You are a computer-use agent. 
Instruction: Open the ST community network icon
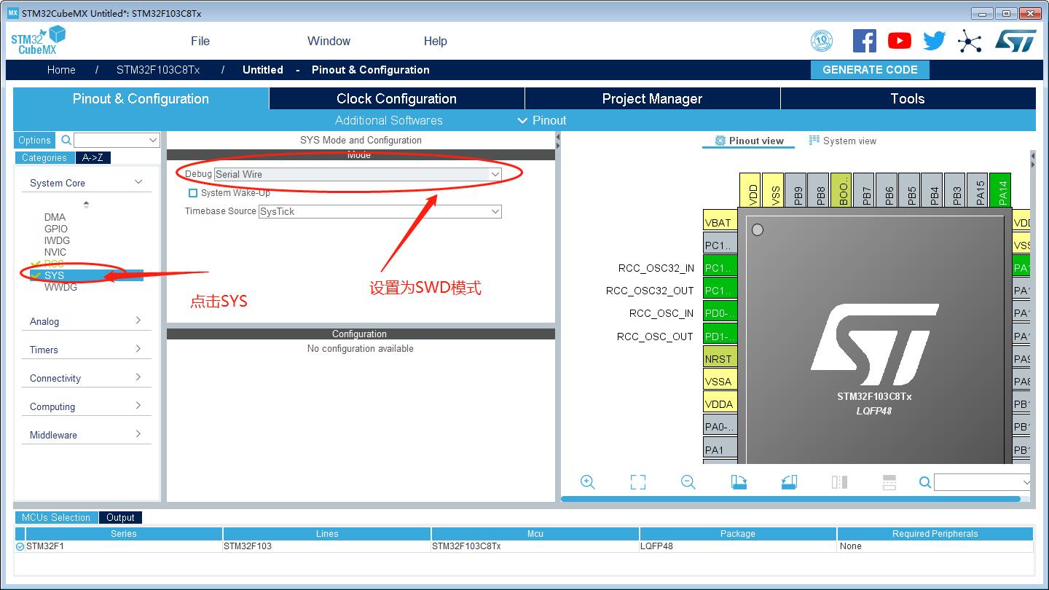(970, 41)
